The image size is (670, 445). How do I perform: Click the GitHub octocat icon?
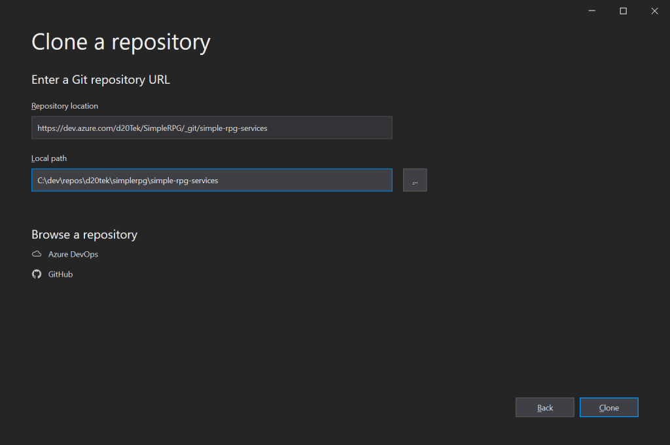click(37, 274)
